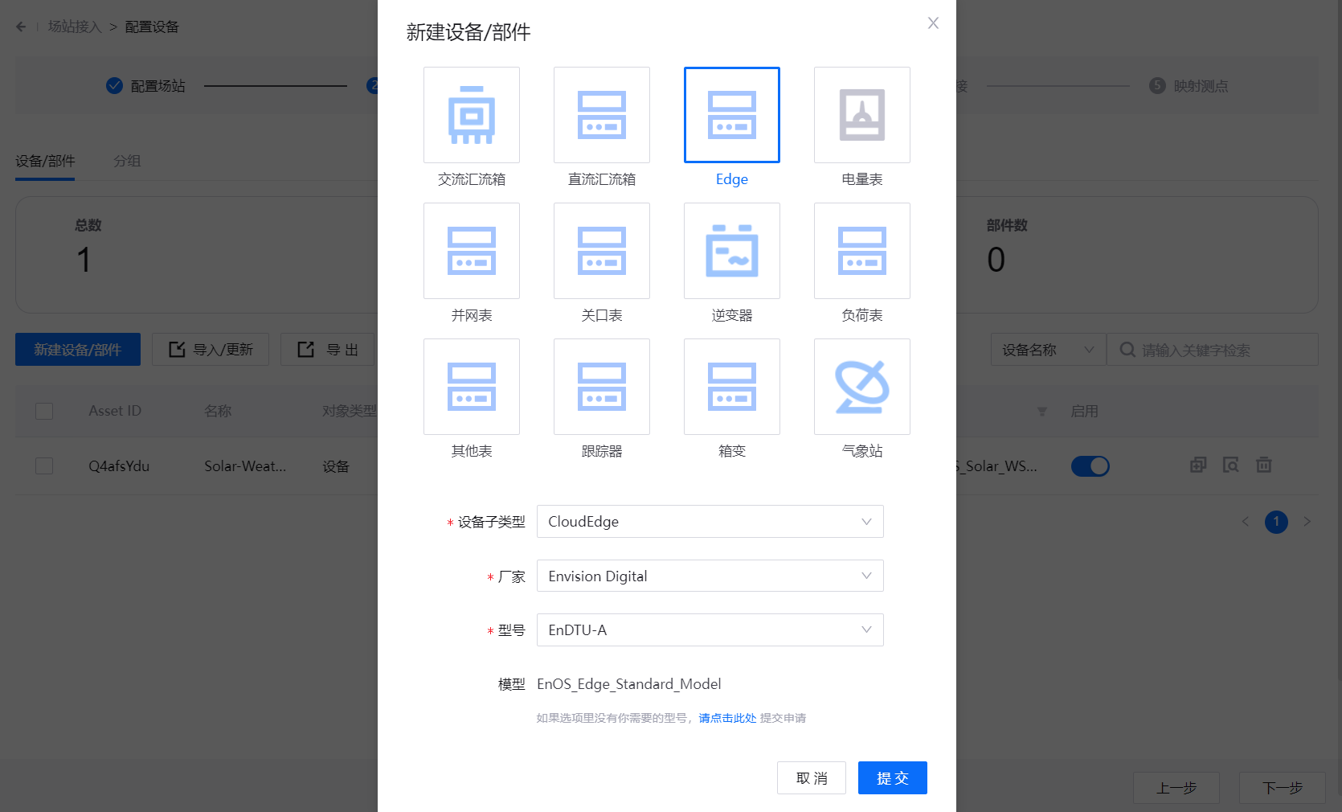Check the select-all header checkbox
The width and height of the screenshot is (1342, 812).
point(44,411)
